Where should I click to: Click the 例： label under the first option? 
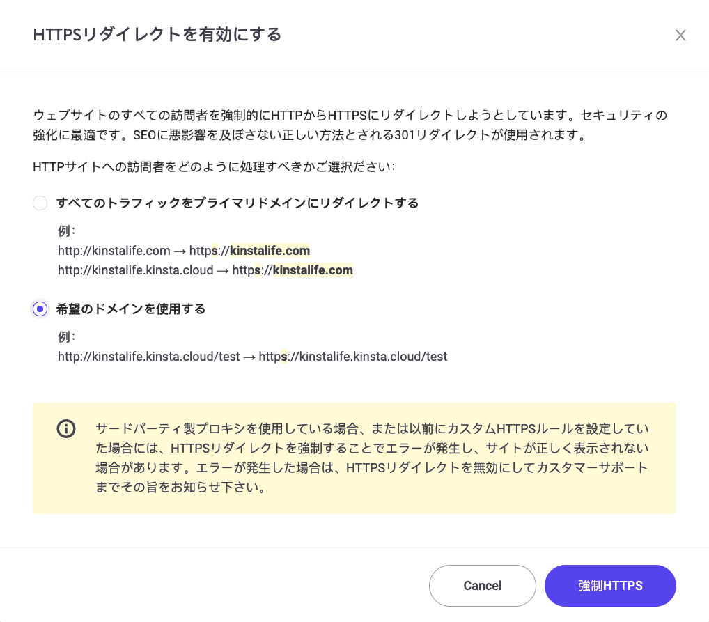[65, 230]
